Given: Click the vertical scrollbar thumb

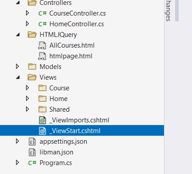Looking at the screenshot, I should (x=177, y=10).
